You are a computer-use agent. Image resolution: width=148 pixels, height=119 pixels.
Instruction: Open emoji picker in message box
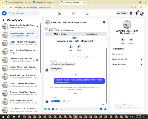(101, 109)
